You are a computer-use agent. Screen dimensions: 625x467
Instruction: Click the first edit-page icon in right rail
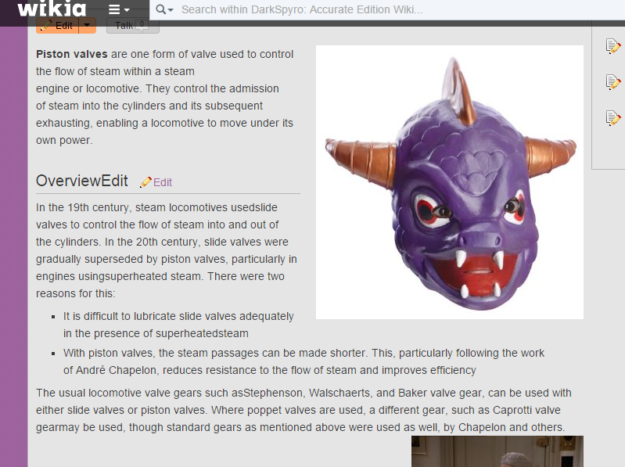click(613, 46)
